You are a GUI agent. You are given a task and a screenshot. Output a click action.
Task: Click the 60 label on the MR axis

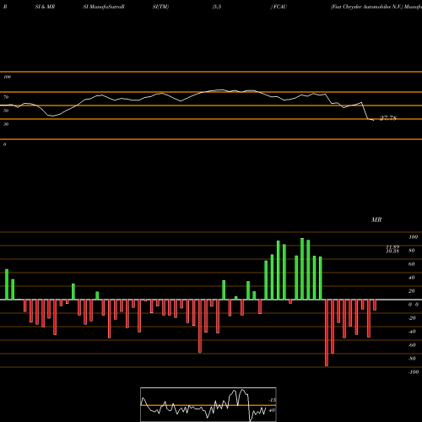click(412, 264)
